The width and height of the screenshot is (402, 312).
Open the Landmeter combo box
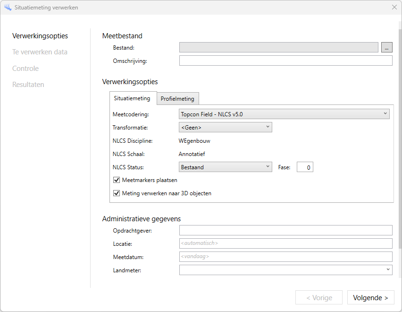click(285, 269)
